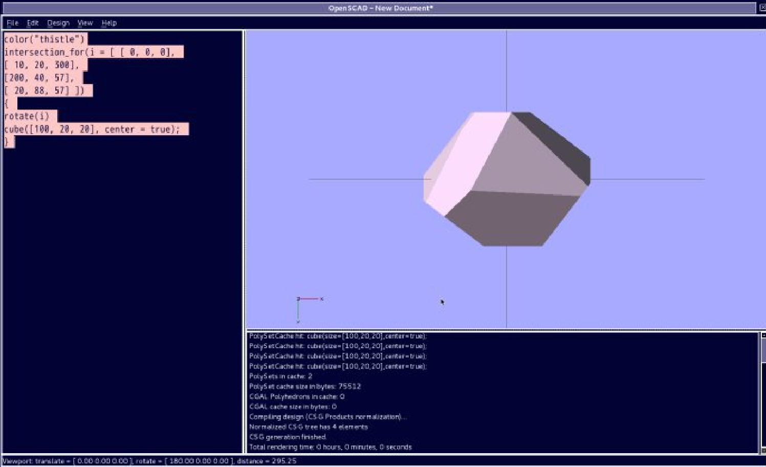The width and height of the screenshot is (766, 467).
Task: Click the axis orientation indicator in the viewport
Action: pos(307,307)
